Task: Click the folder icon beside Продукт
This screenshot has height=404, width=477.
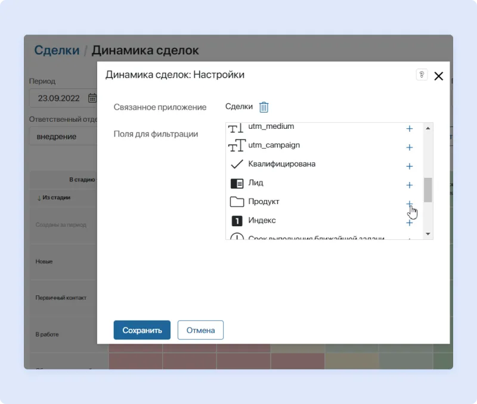Action: [x=237, y=202]
